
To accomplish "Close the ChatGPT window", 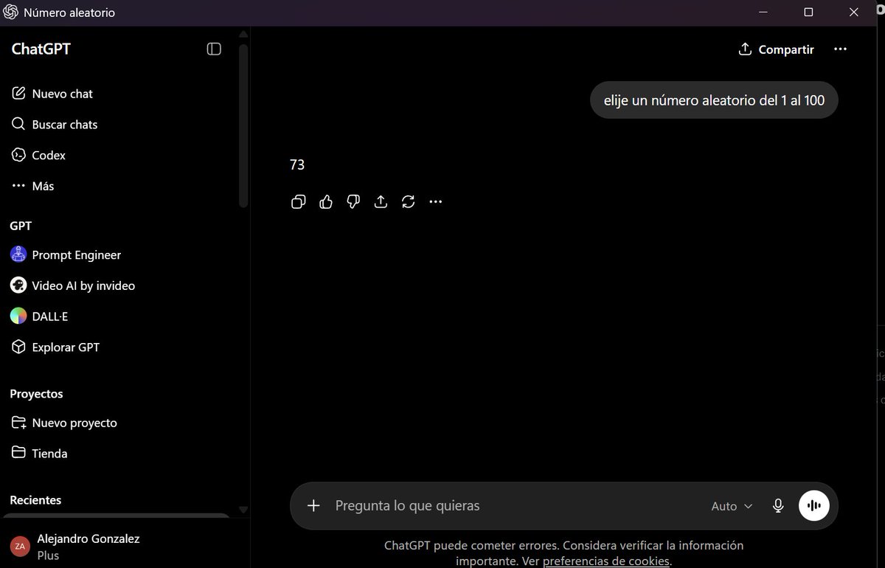I will pos(854,13).
